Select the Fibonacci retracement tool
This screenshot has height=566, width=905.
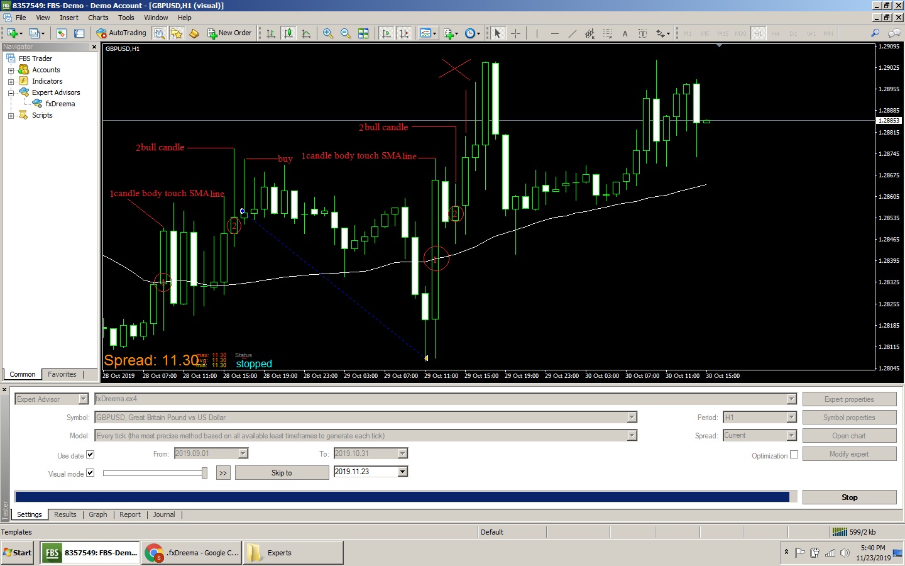coord(607,33)
